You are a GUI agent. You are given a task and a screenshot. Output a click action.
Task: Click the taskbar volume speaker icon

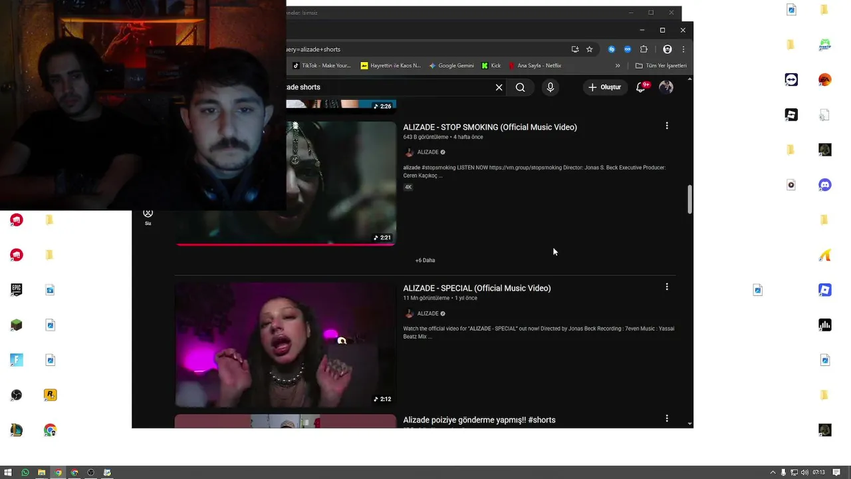click(x=805, y=472)
